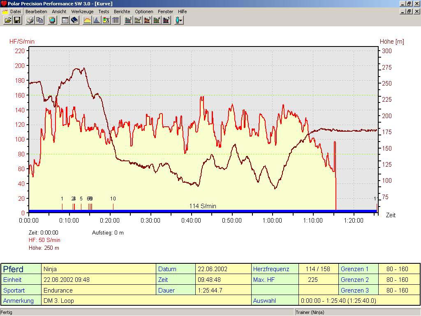Image resolution: width=421 pixels, height=316 pixels.
Task: Click the 'Fertig' status bar text
Action: tap(7, 312)
